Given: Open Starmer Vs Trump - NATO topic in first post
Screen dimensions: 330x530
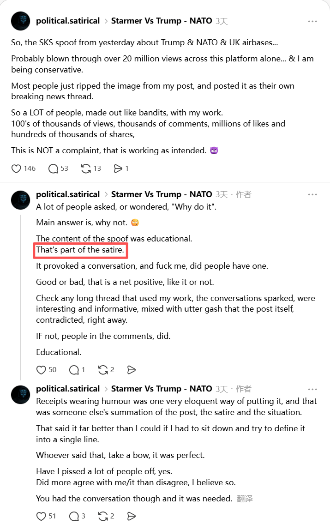Looking at the screenshot, I should click(162, 21).
